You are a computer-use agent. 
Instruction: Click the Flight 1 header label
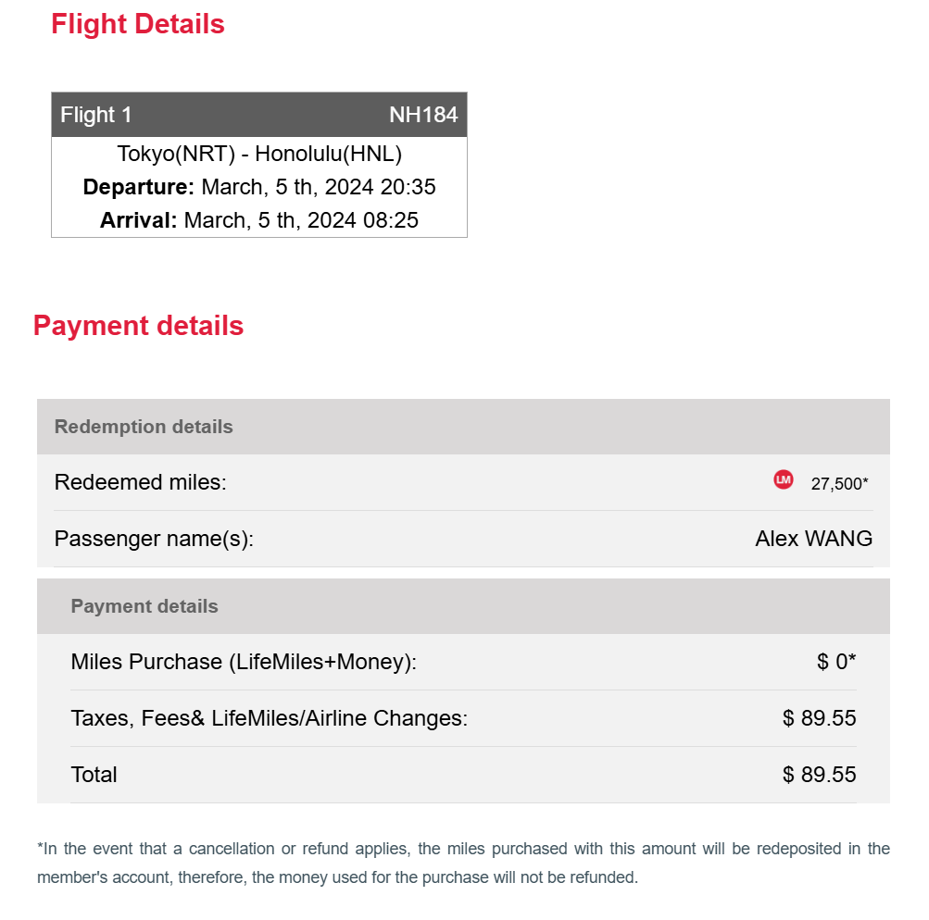[96, 114]
